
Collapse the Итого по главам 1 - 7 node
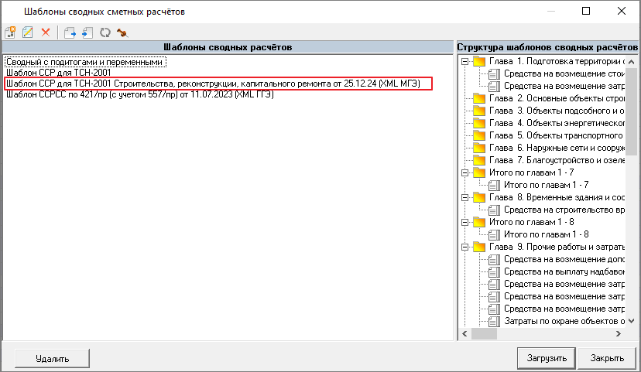[x=465, y=173]
